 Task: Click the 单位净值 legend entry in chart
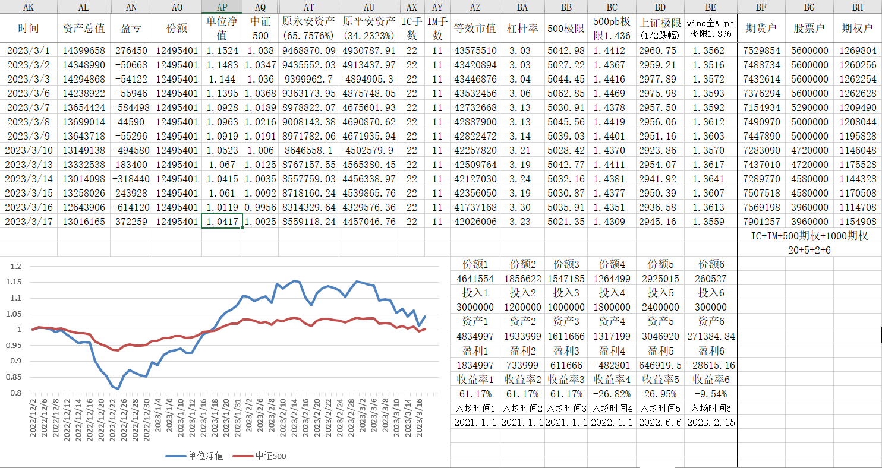[199, 456]
